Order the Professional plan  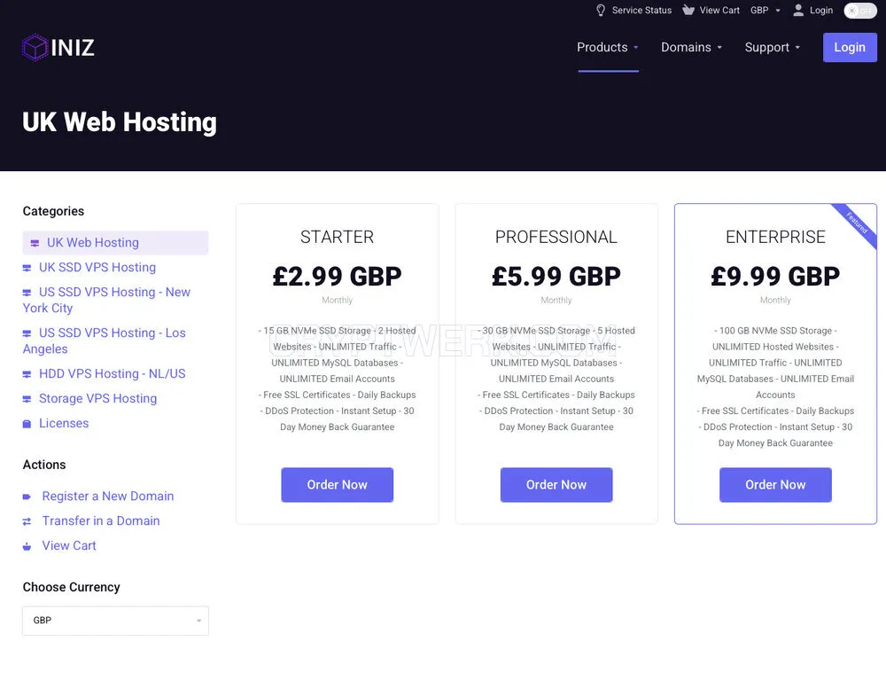(x=556, y=485)
